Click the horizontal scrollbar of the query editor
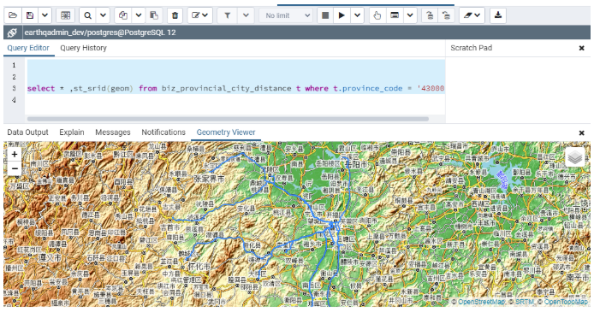Image resolution: width=594 pixels, height=312 pixels. 228,119
